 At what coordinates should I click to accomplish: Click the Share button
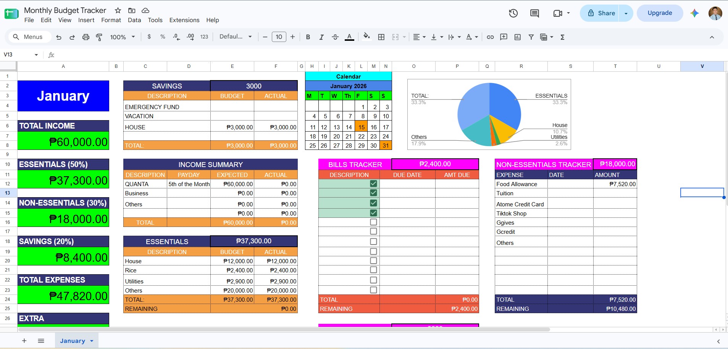(600, 13)
